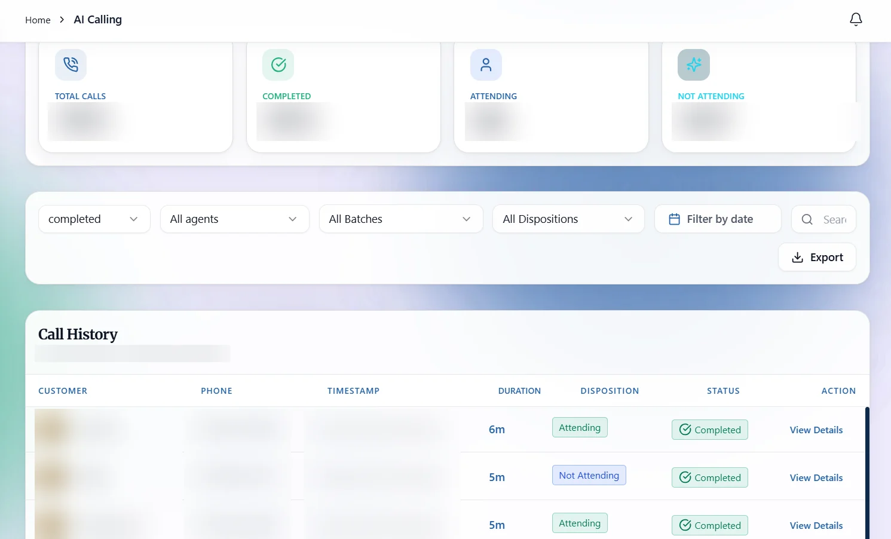Open the All Batches dropdown
Screen dimensions: 891x539
[401, 219]
